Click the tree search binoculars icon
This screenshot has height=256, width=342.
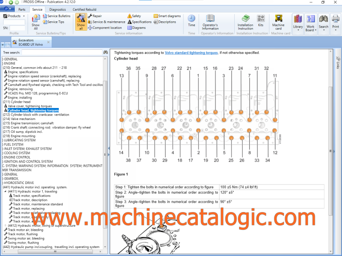106,52
